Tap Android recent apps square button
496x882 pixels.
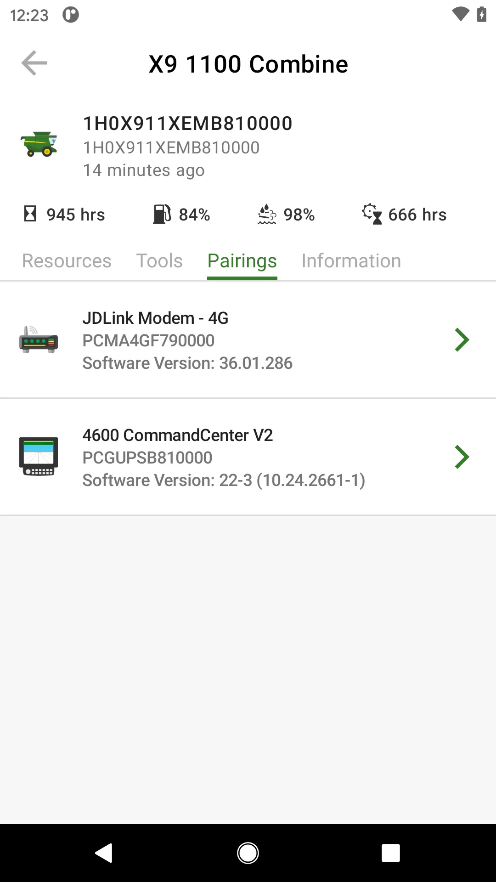tap(391, 853)
